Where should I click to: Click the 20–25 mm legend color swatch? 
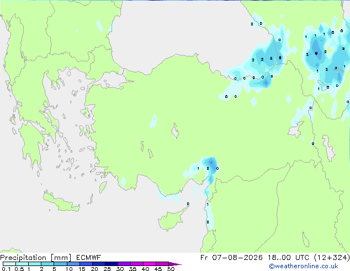coord(98,264)
